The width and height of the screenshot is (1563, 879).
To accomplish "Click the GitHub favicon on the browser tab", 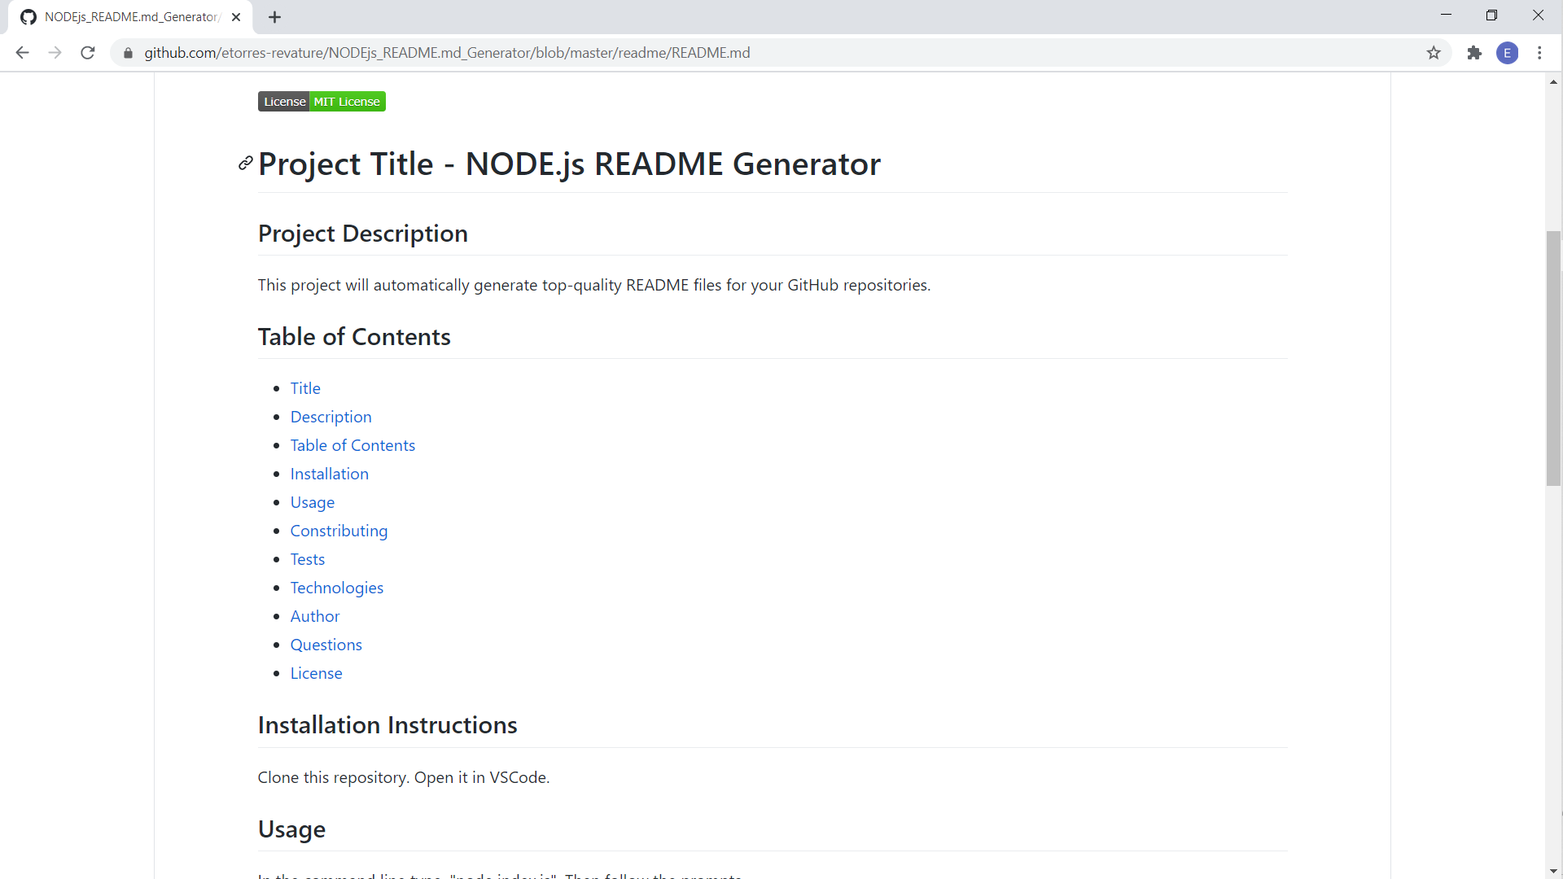I will [x=28, y=16].
